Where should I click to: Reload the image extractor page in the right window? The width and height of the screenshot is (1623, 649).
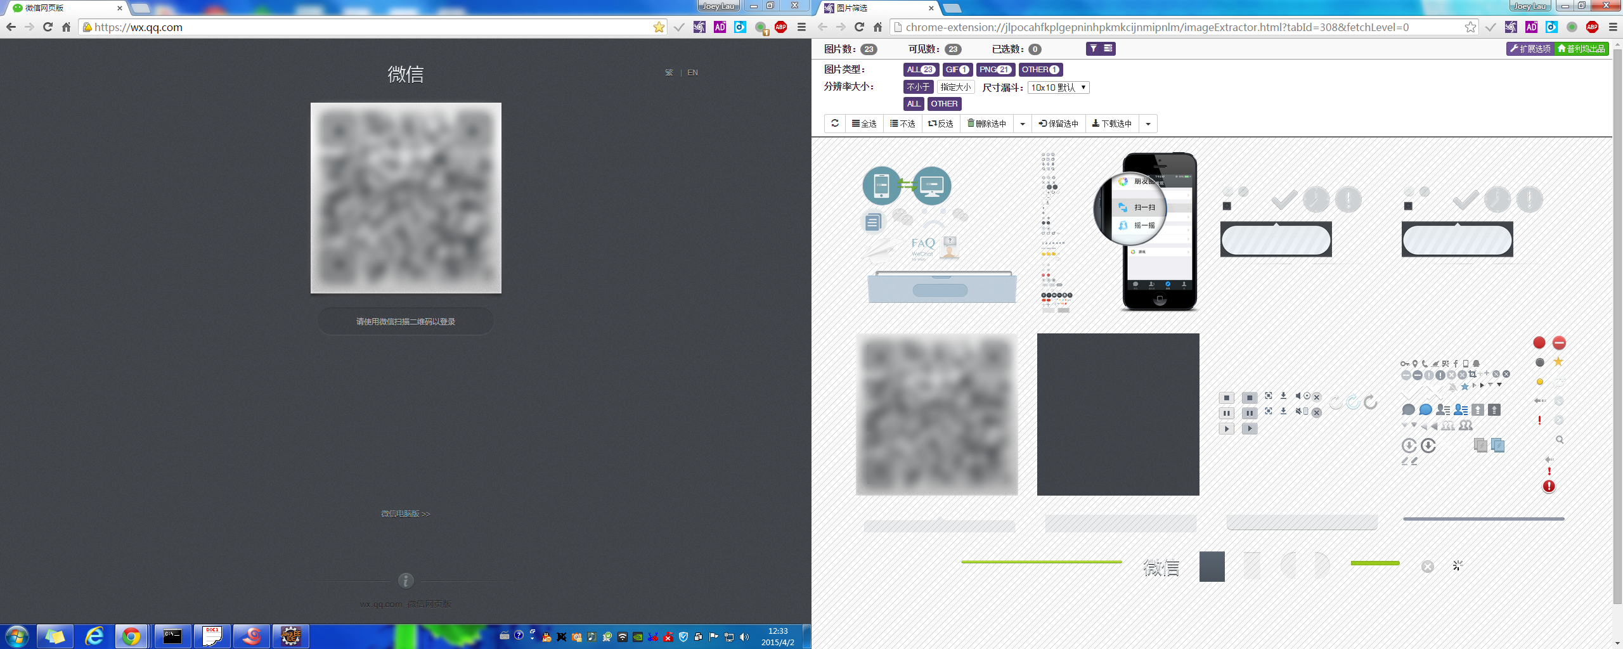tap(859, 27)
